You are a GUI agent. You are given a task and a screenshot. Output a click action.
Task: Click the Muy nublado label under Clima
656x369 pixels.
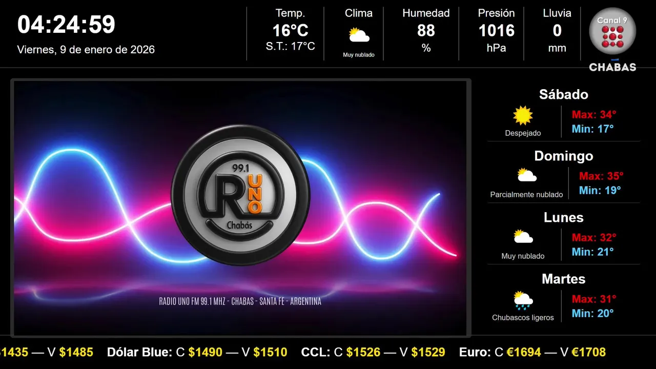pyautogui.click(x=359, y=55)
